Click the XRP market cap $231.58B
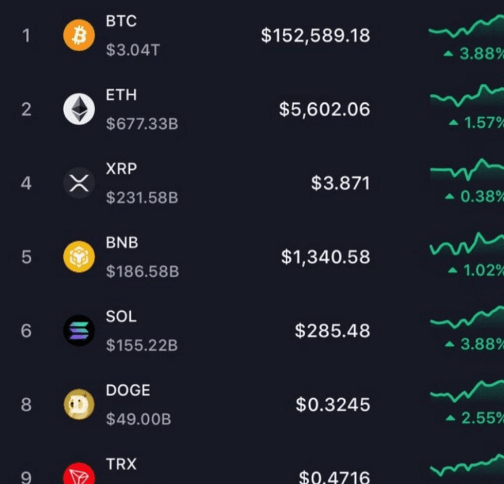 pyautogui.click(x=142, y=198)
